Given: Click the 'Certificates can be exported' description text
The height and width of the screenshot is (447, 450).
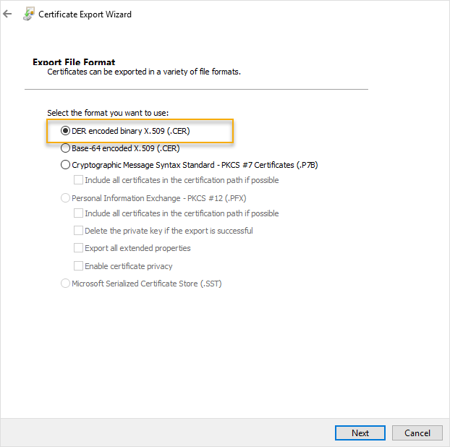Looking at the screenshot, I should (x=143, y=72).
